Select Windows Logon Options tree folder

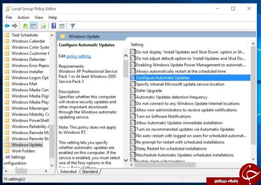(30, 78)
